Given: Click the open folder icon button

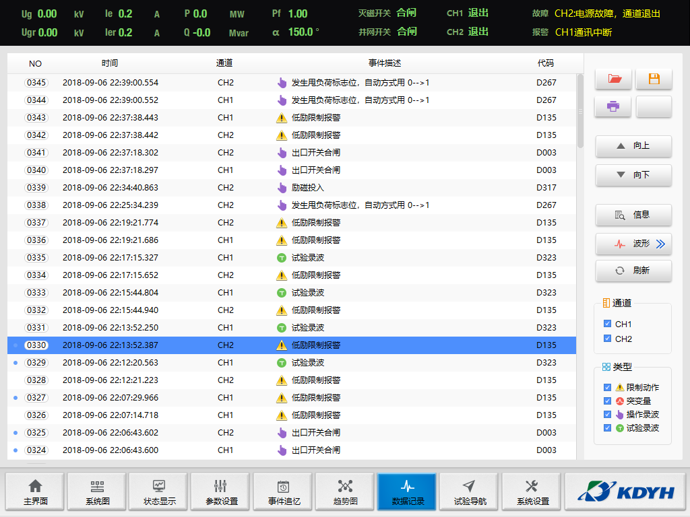Looking at the screenshot, I should click(x=615, y=79).
